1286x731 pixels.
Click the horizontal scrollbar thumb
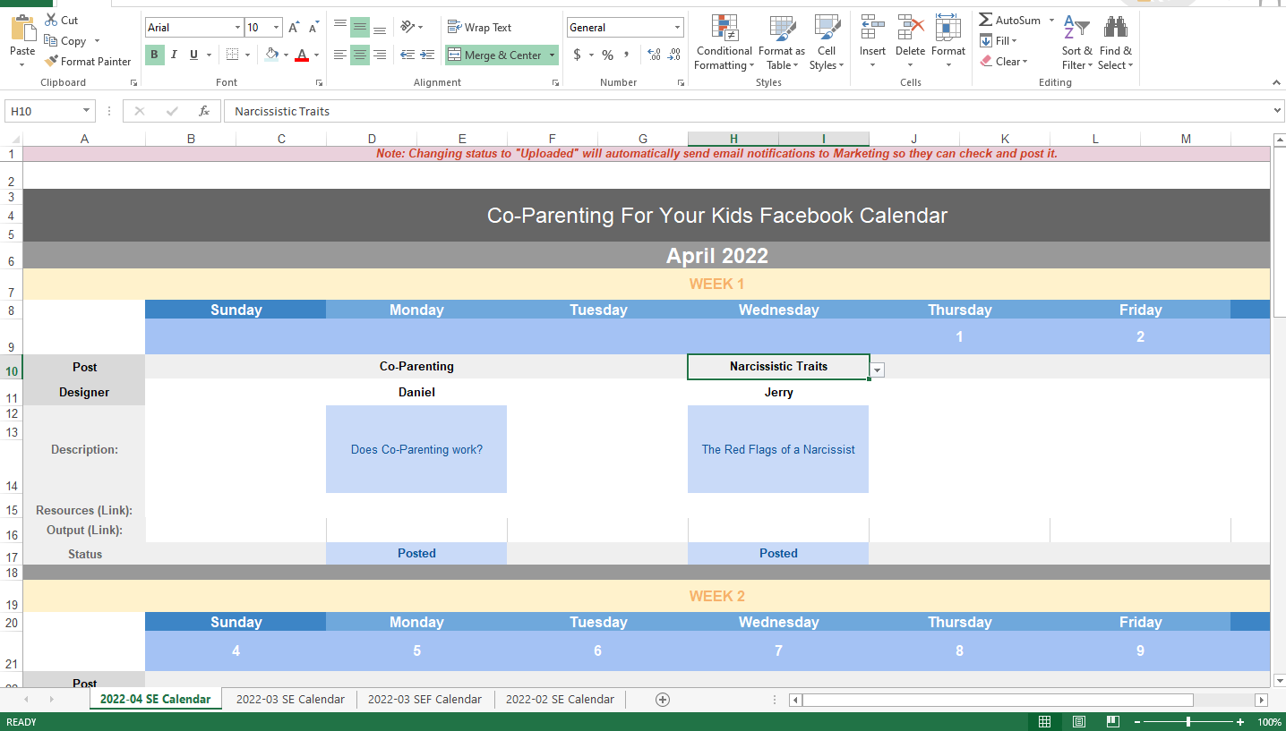(x=998, y=700)
